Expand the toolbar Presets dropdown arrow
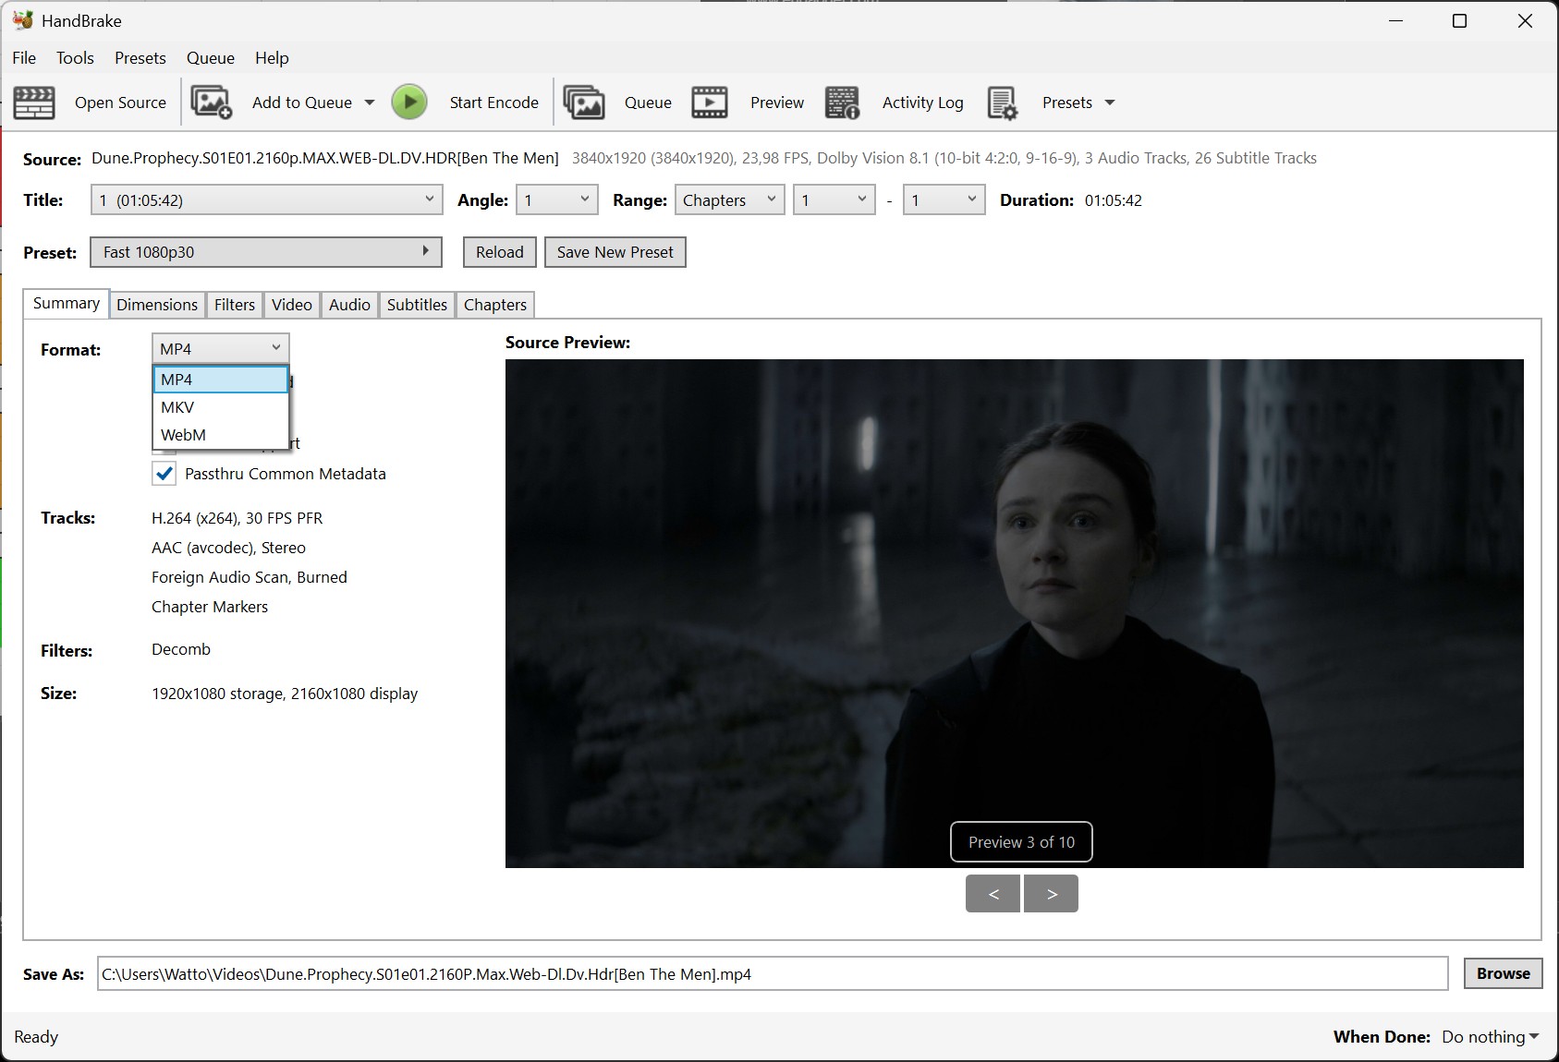This screenshot has height=1062, width=1559. pos(1110,103)
